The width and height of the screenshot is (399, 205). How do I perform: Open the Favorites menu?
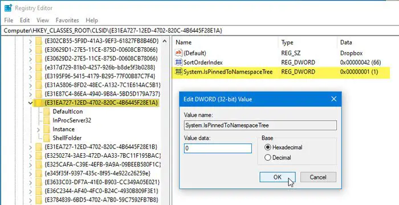click(x=67, y=20)
